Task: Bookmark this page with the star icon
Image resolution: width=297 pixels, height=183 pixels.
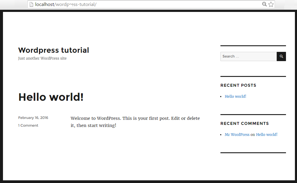Action: [271, 4]
